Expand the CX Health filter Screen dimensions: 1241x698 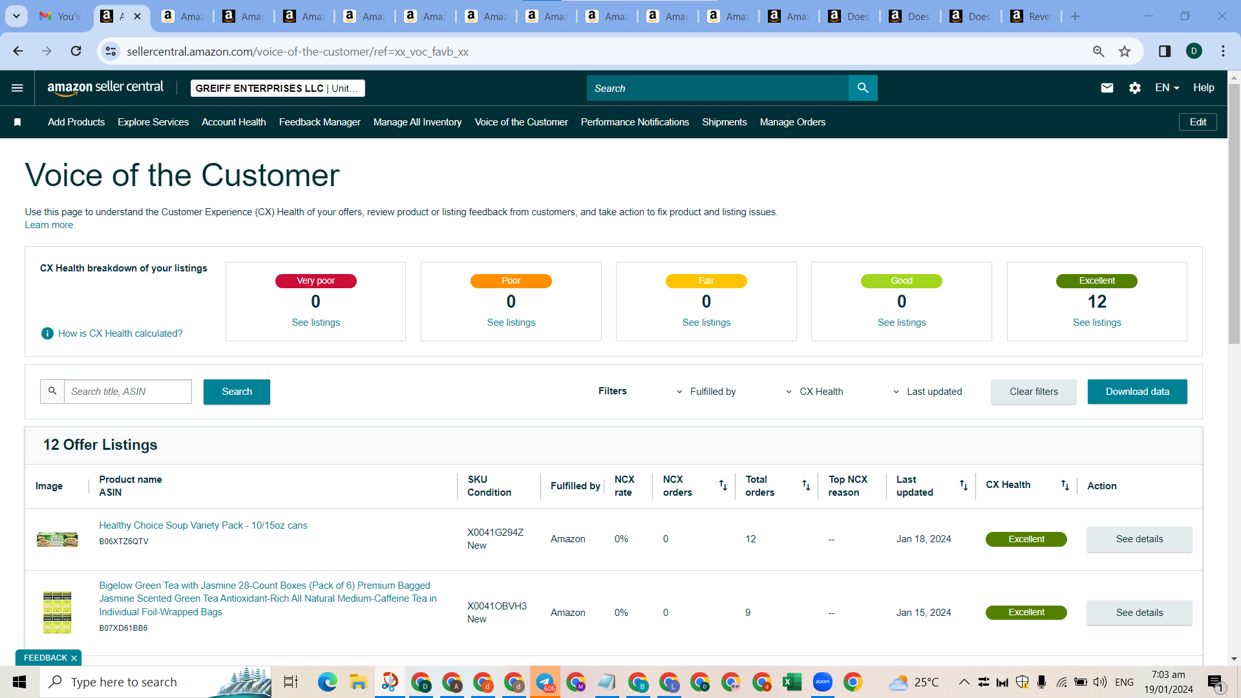pos(814,392)
